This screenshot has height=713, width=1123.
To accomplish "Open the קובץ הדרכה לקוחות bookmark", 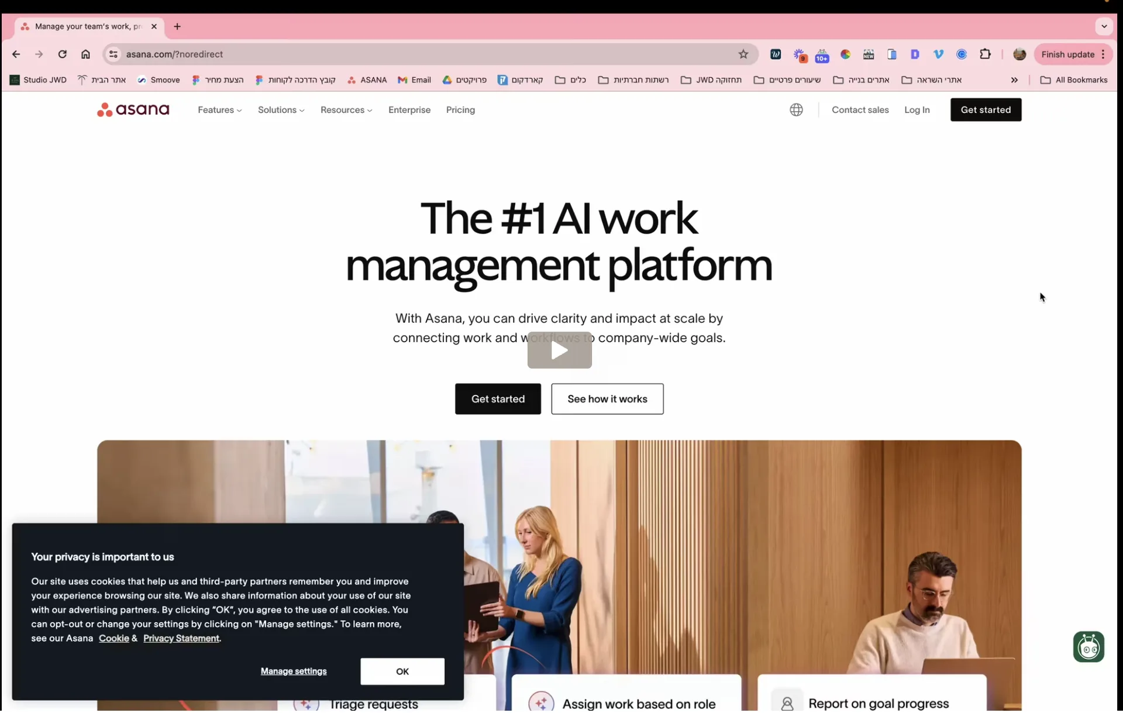I will [x=295, y=80].
